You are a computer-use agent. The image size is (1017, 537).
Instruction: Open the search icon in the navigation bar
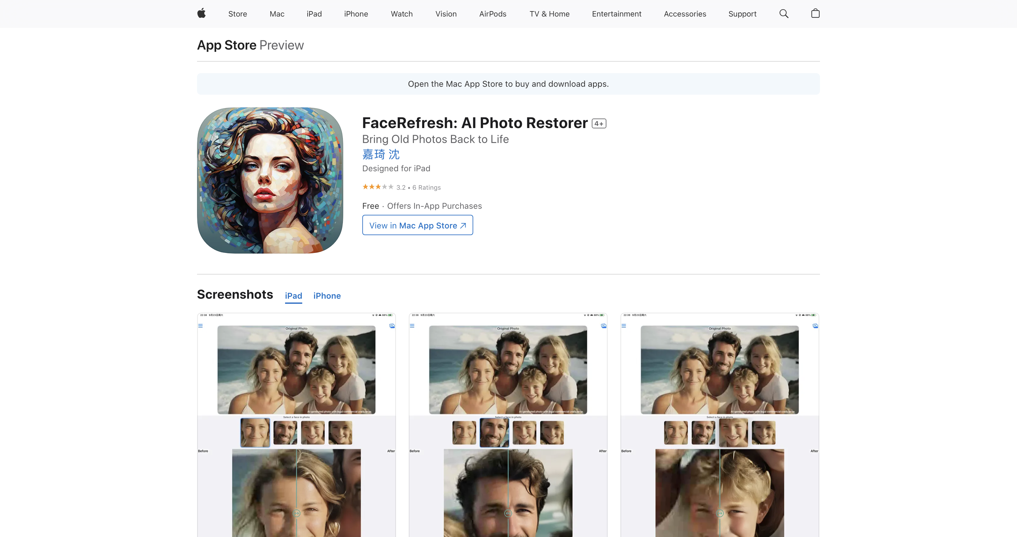click(x=784, y=14)
